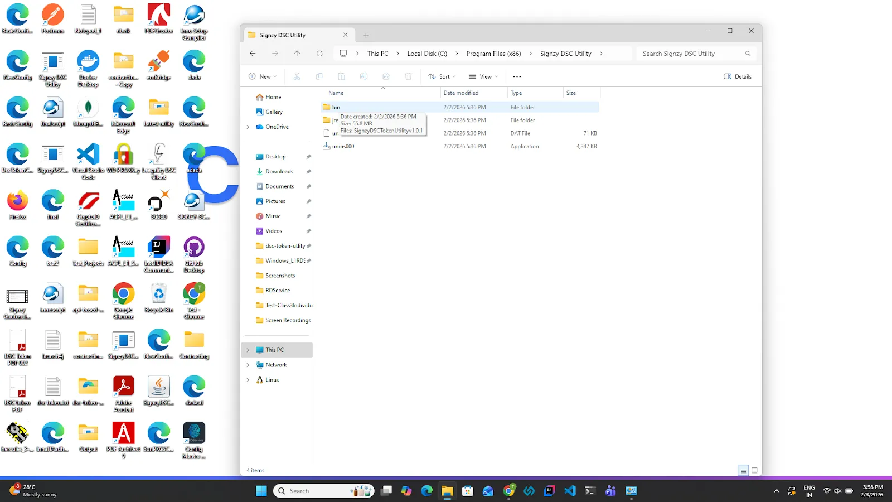Expand OneDrive in navigation pane
The width and height of the screenshot is (892, 502).
[x=248, y=127]
